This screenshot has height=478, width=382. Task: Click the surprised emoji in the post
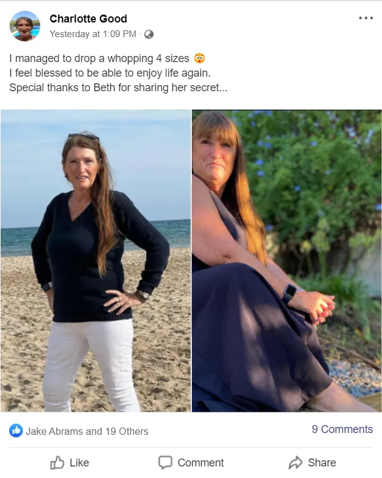[x=199, y=58]
